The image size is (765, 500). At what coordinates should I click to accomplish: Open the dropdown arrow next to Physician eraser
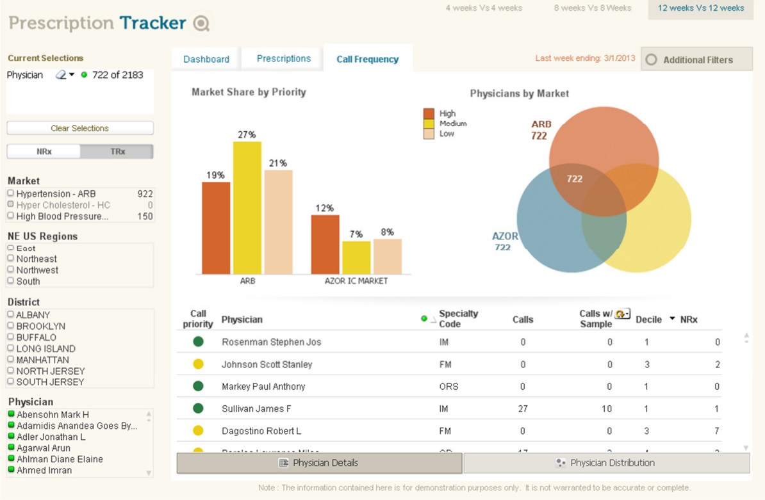pyautogui.click(x=72, y=74)
